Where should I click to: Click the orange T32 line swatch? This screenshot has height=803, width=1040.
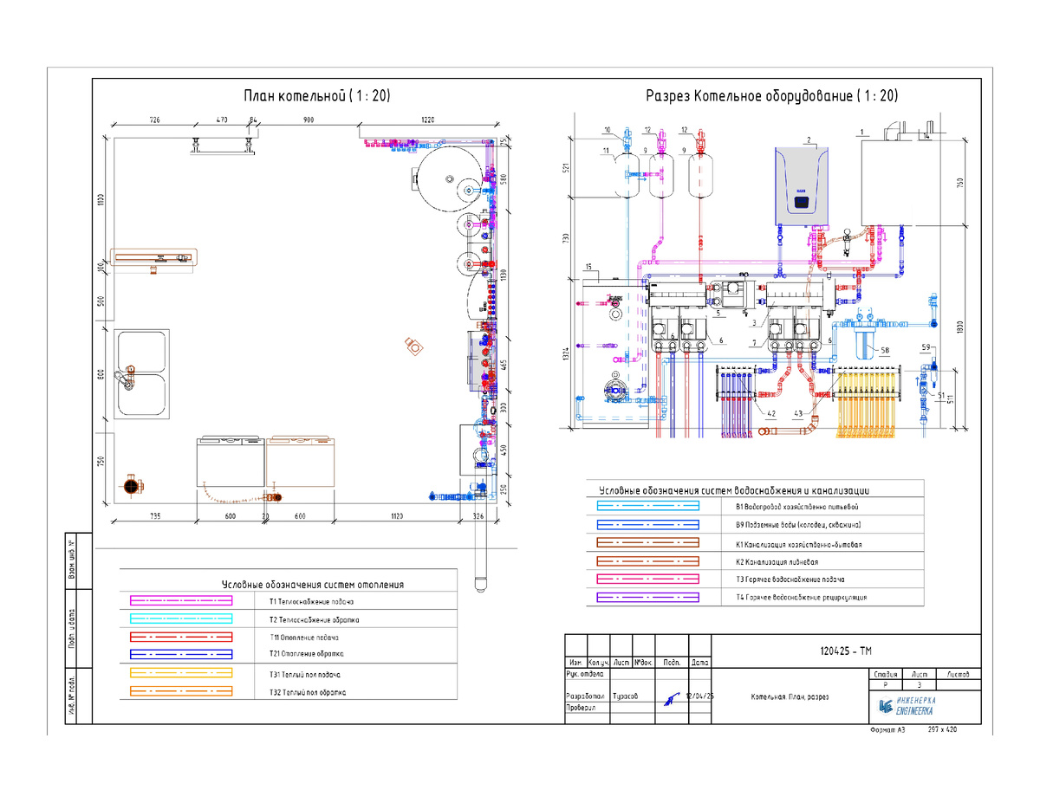[x=181, y=691]
